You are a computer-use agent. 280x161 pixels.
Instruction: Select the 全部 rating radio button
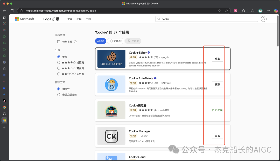click(59, 57)
